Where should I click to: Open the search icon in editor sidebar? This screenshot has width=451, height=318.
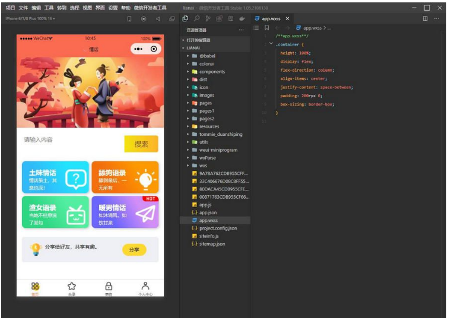coord(197,18)
